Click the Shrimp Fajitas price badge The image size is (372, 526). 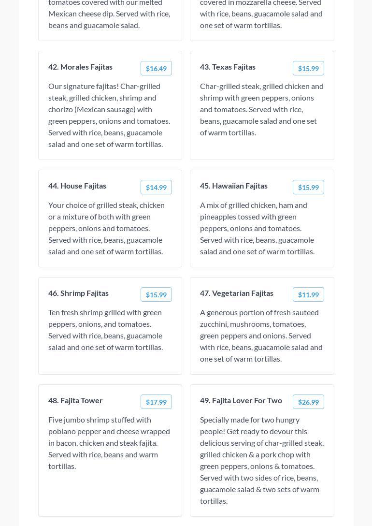coord(156,294)
